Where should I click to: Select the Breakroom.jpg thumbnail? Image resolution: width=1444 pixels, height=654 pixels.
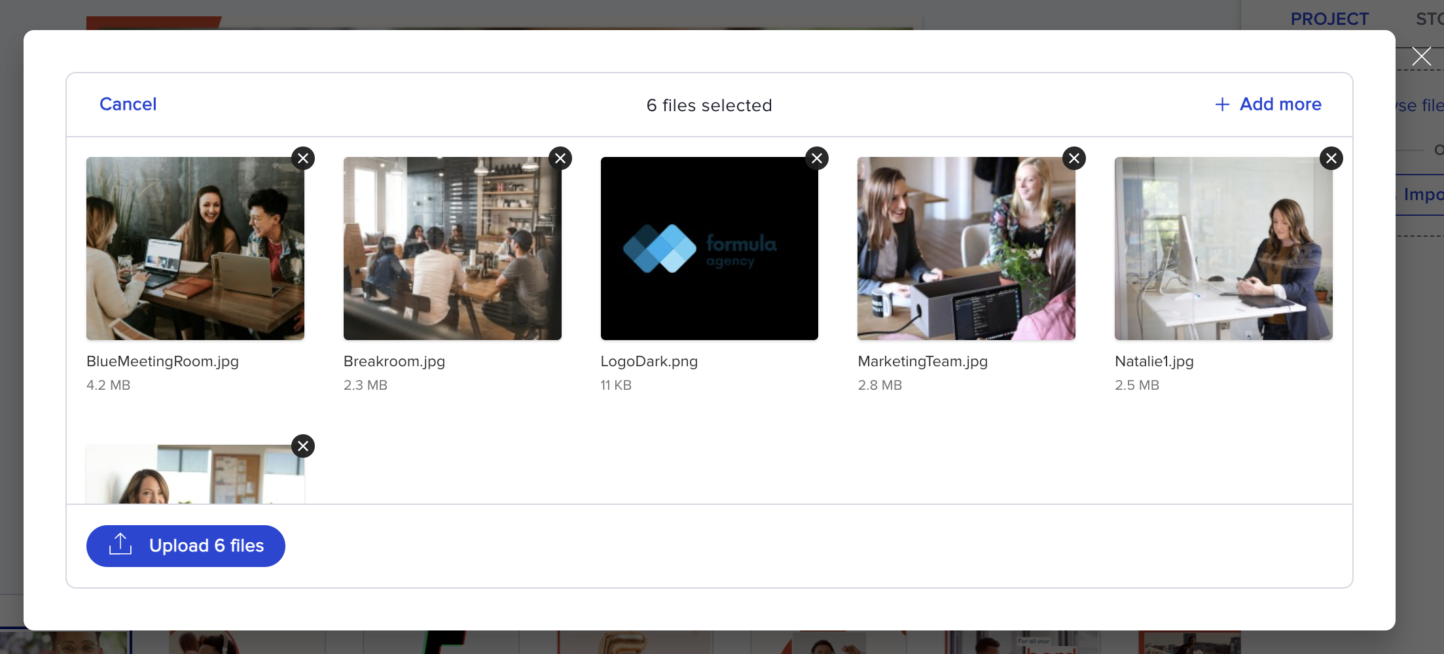point(452,249)
